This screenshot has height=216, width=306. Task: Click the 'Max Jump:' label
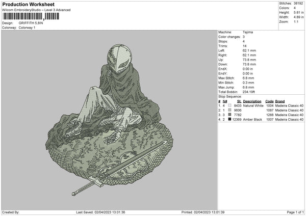tap(226, 87)
